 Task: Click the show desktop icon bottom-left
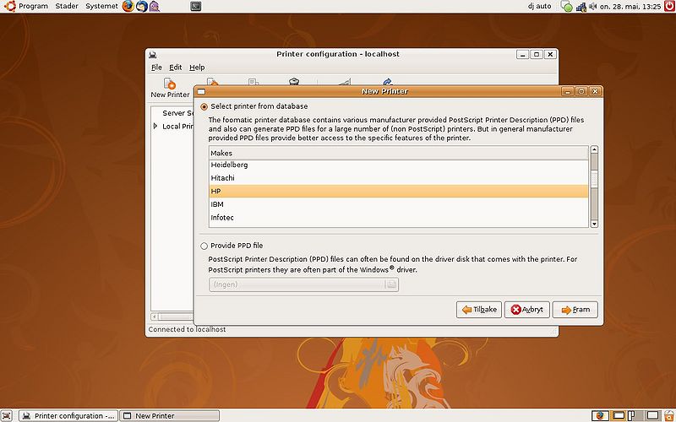(7, 415)
